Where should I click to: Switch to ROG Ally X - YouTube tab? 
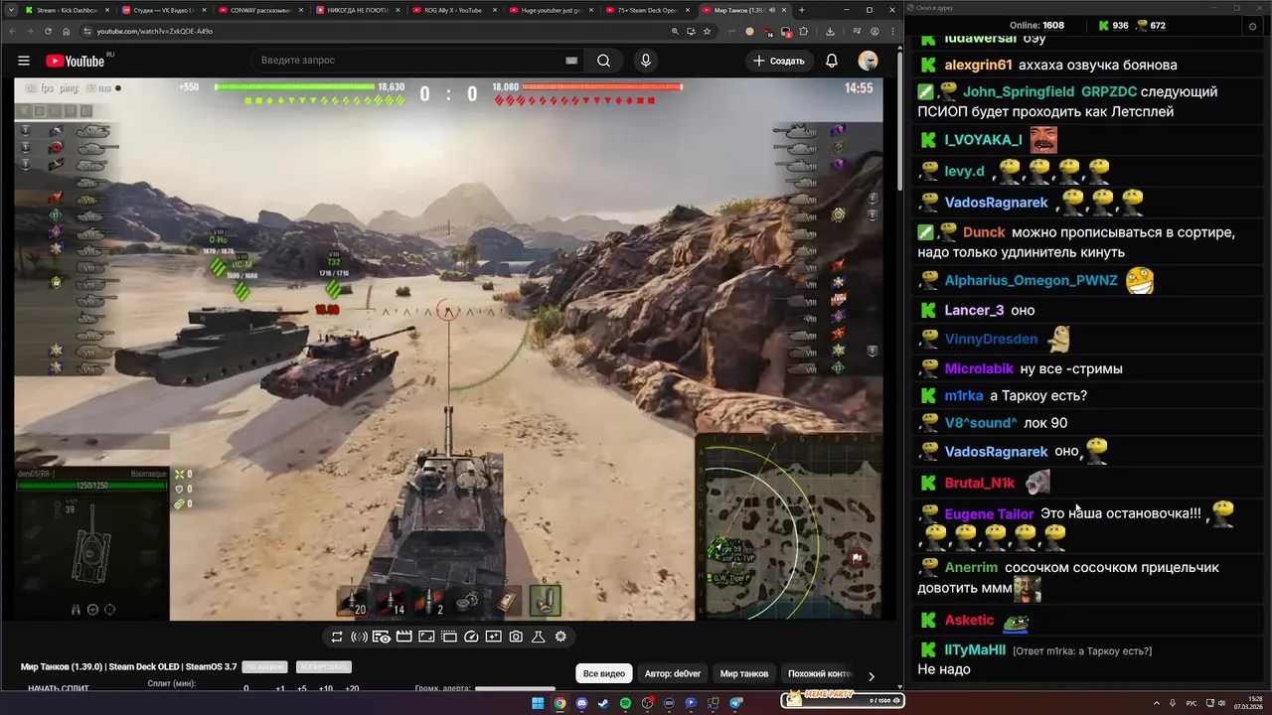click(453, 10)
